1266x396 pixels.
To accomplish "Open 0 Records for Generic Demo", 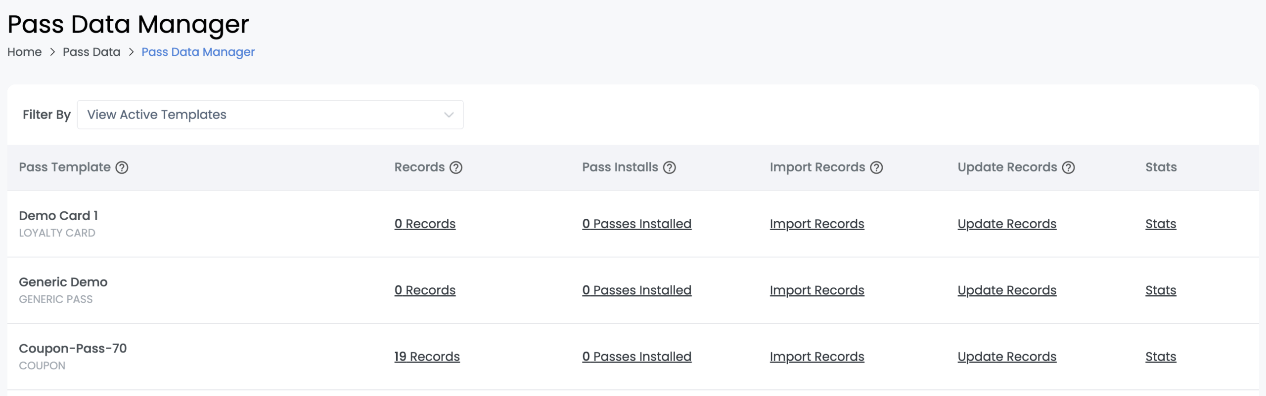I will tap(425, 290).
